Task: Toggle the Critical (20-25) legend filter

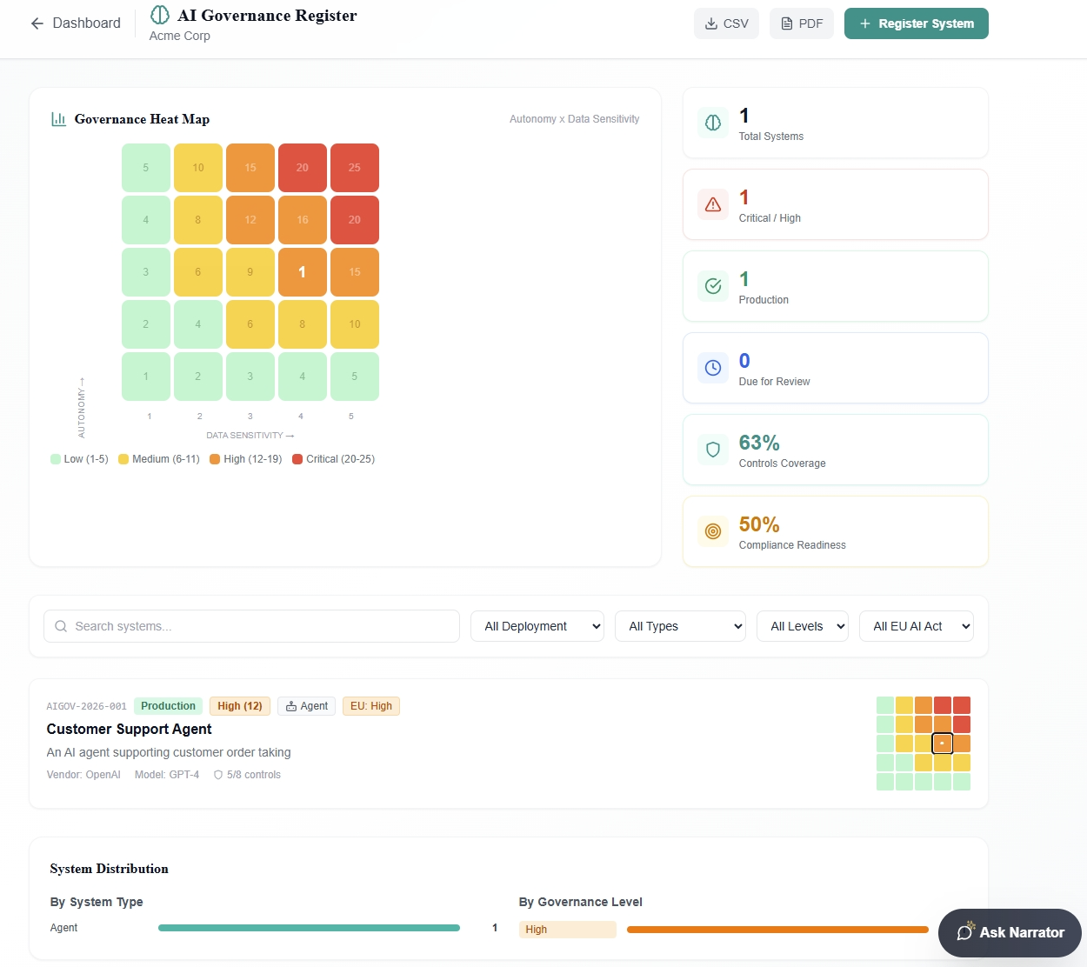Action: click(333, 458)
